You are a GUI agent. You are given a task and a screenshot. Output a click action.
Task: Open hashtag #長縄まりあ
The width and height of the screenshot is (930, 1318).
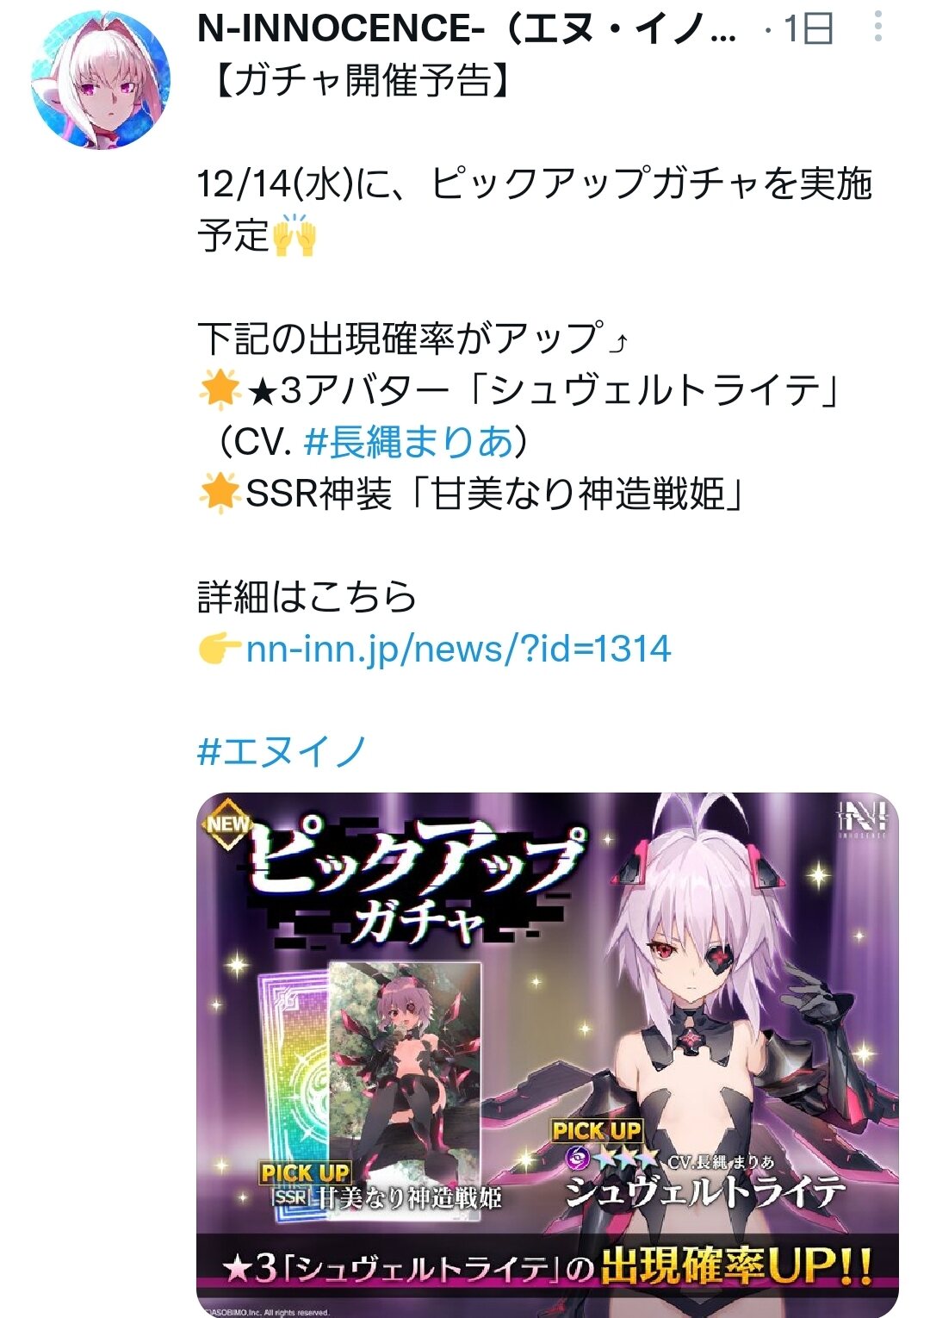point(408,442)
